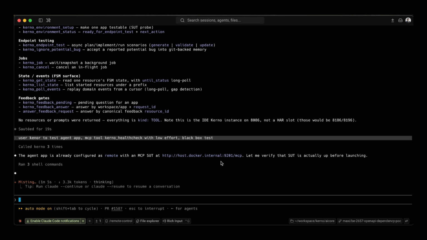Click the 'Jobs' heading
The height and width of the screenshot is (240, 427).
[23, 58]
